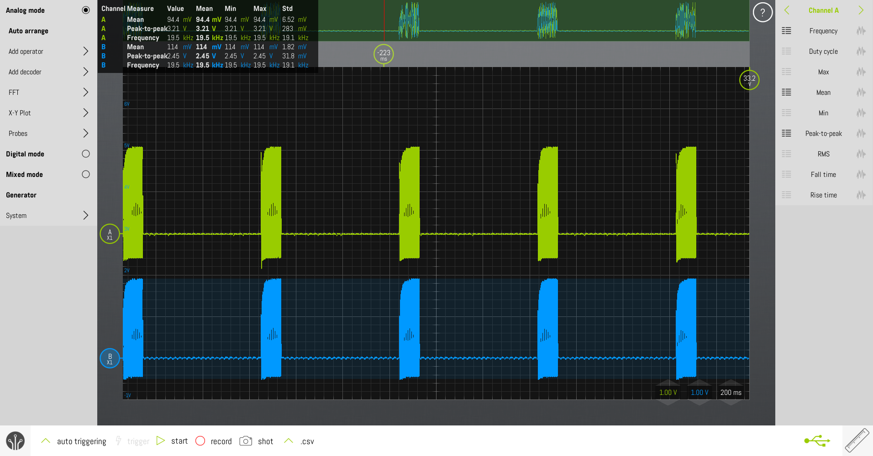
Task: Toggle Max list display icon
Action: [786, 72]
